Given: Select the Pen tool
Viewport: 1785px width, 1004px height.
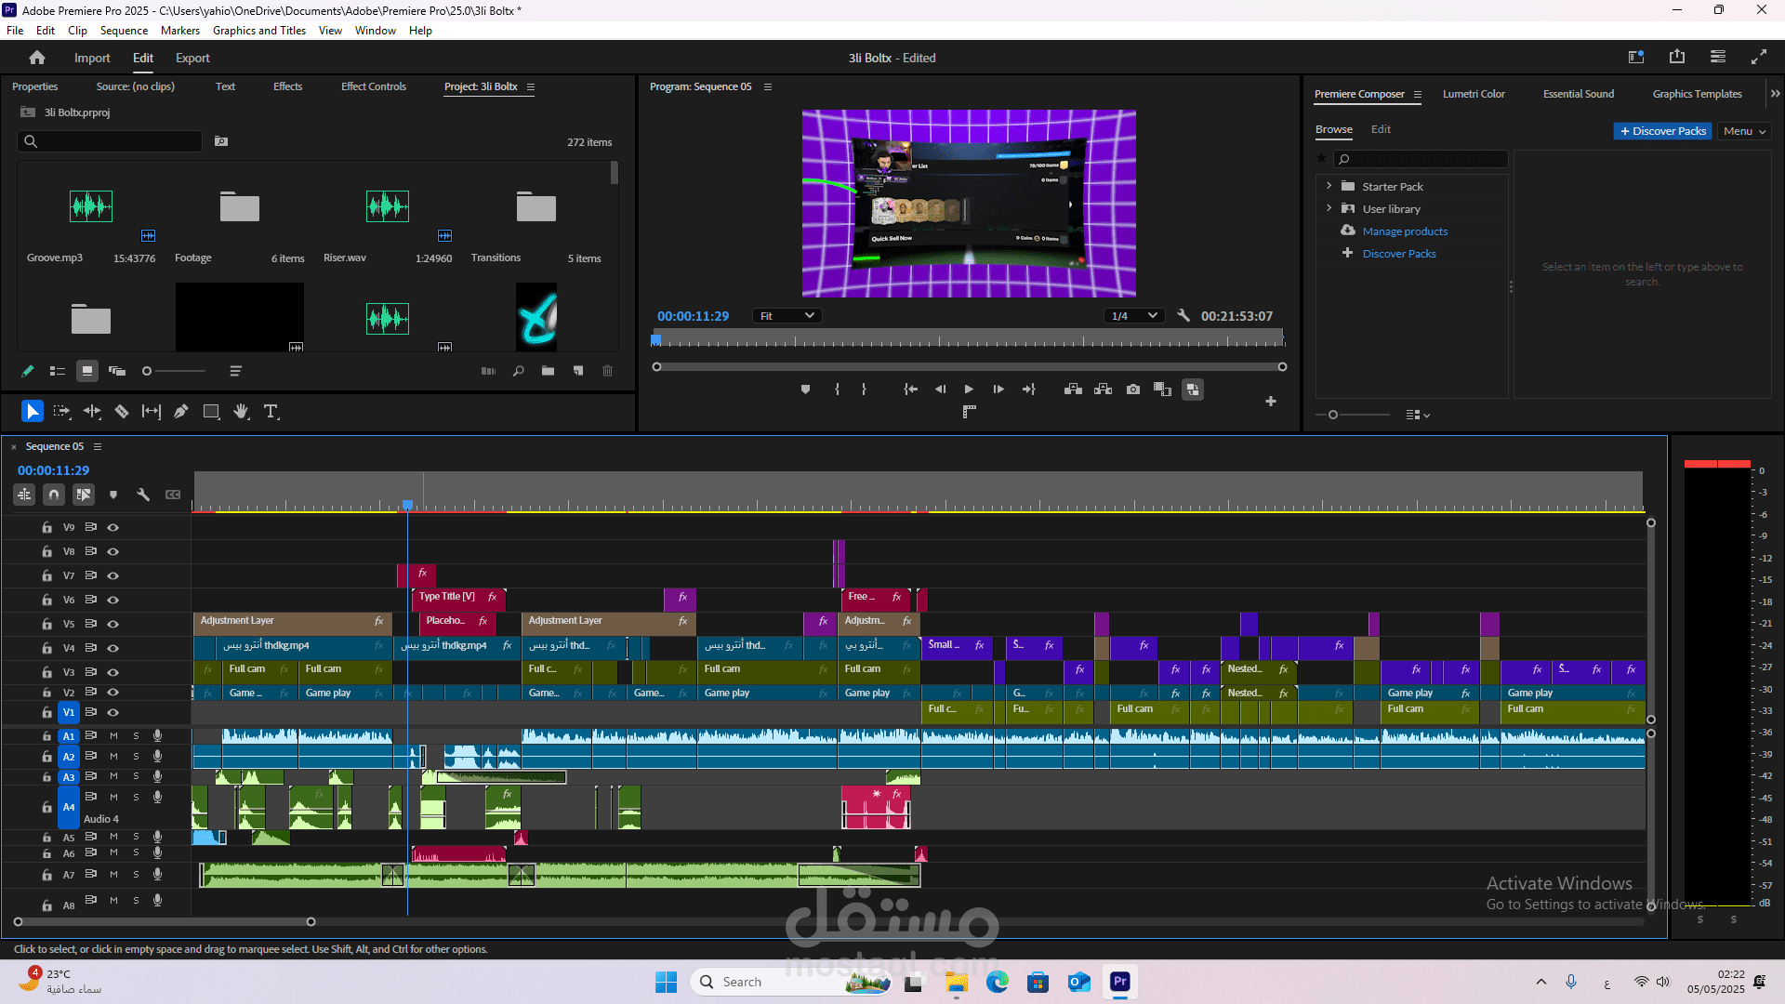Looking at the screenshot, I should click(x=181, y=411).
